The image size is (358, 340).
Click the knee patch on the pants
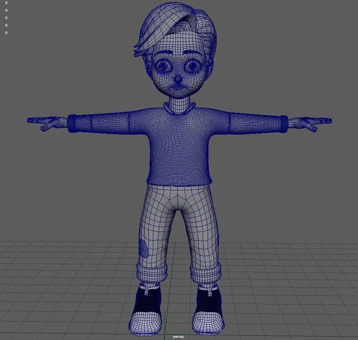143,249
